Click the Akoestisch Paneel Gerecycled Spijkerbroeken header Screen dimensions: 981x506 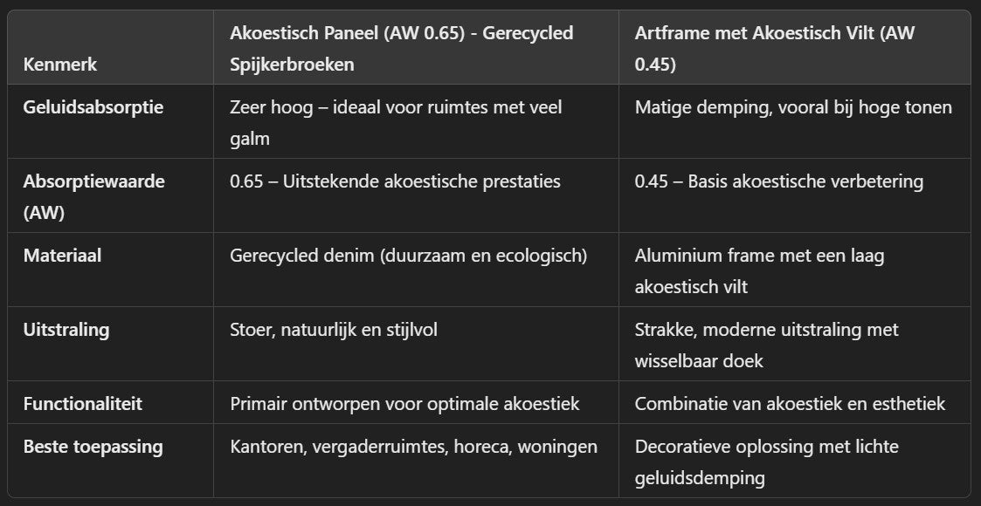click(401, 48)
